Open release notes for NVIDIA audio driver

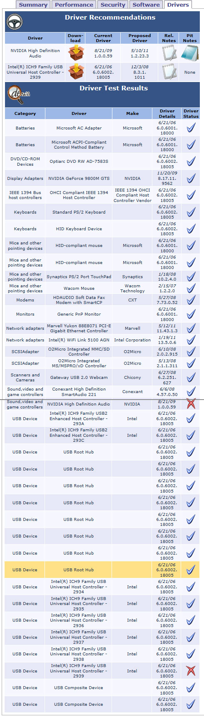(x=169, y=53)
